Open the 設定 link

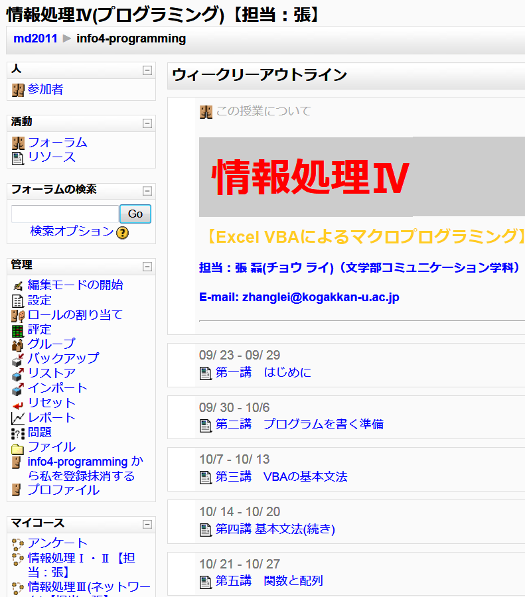pos(39,300)
